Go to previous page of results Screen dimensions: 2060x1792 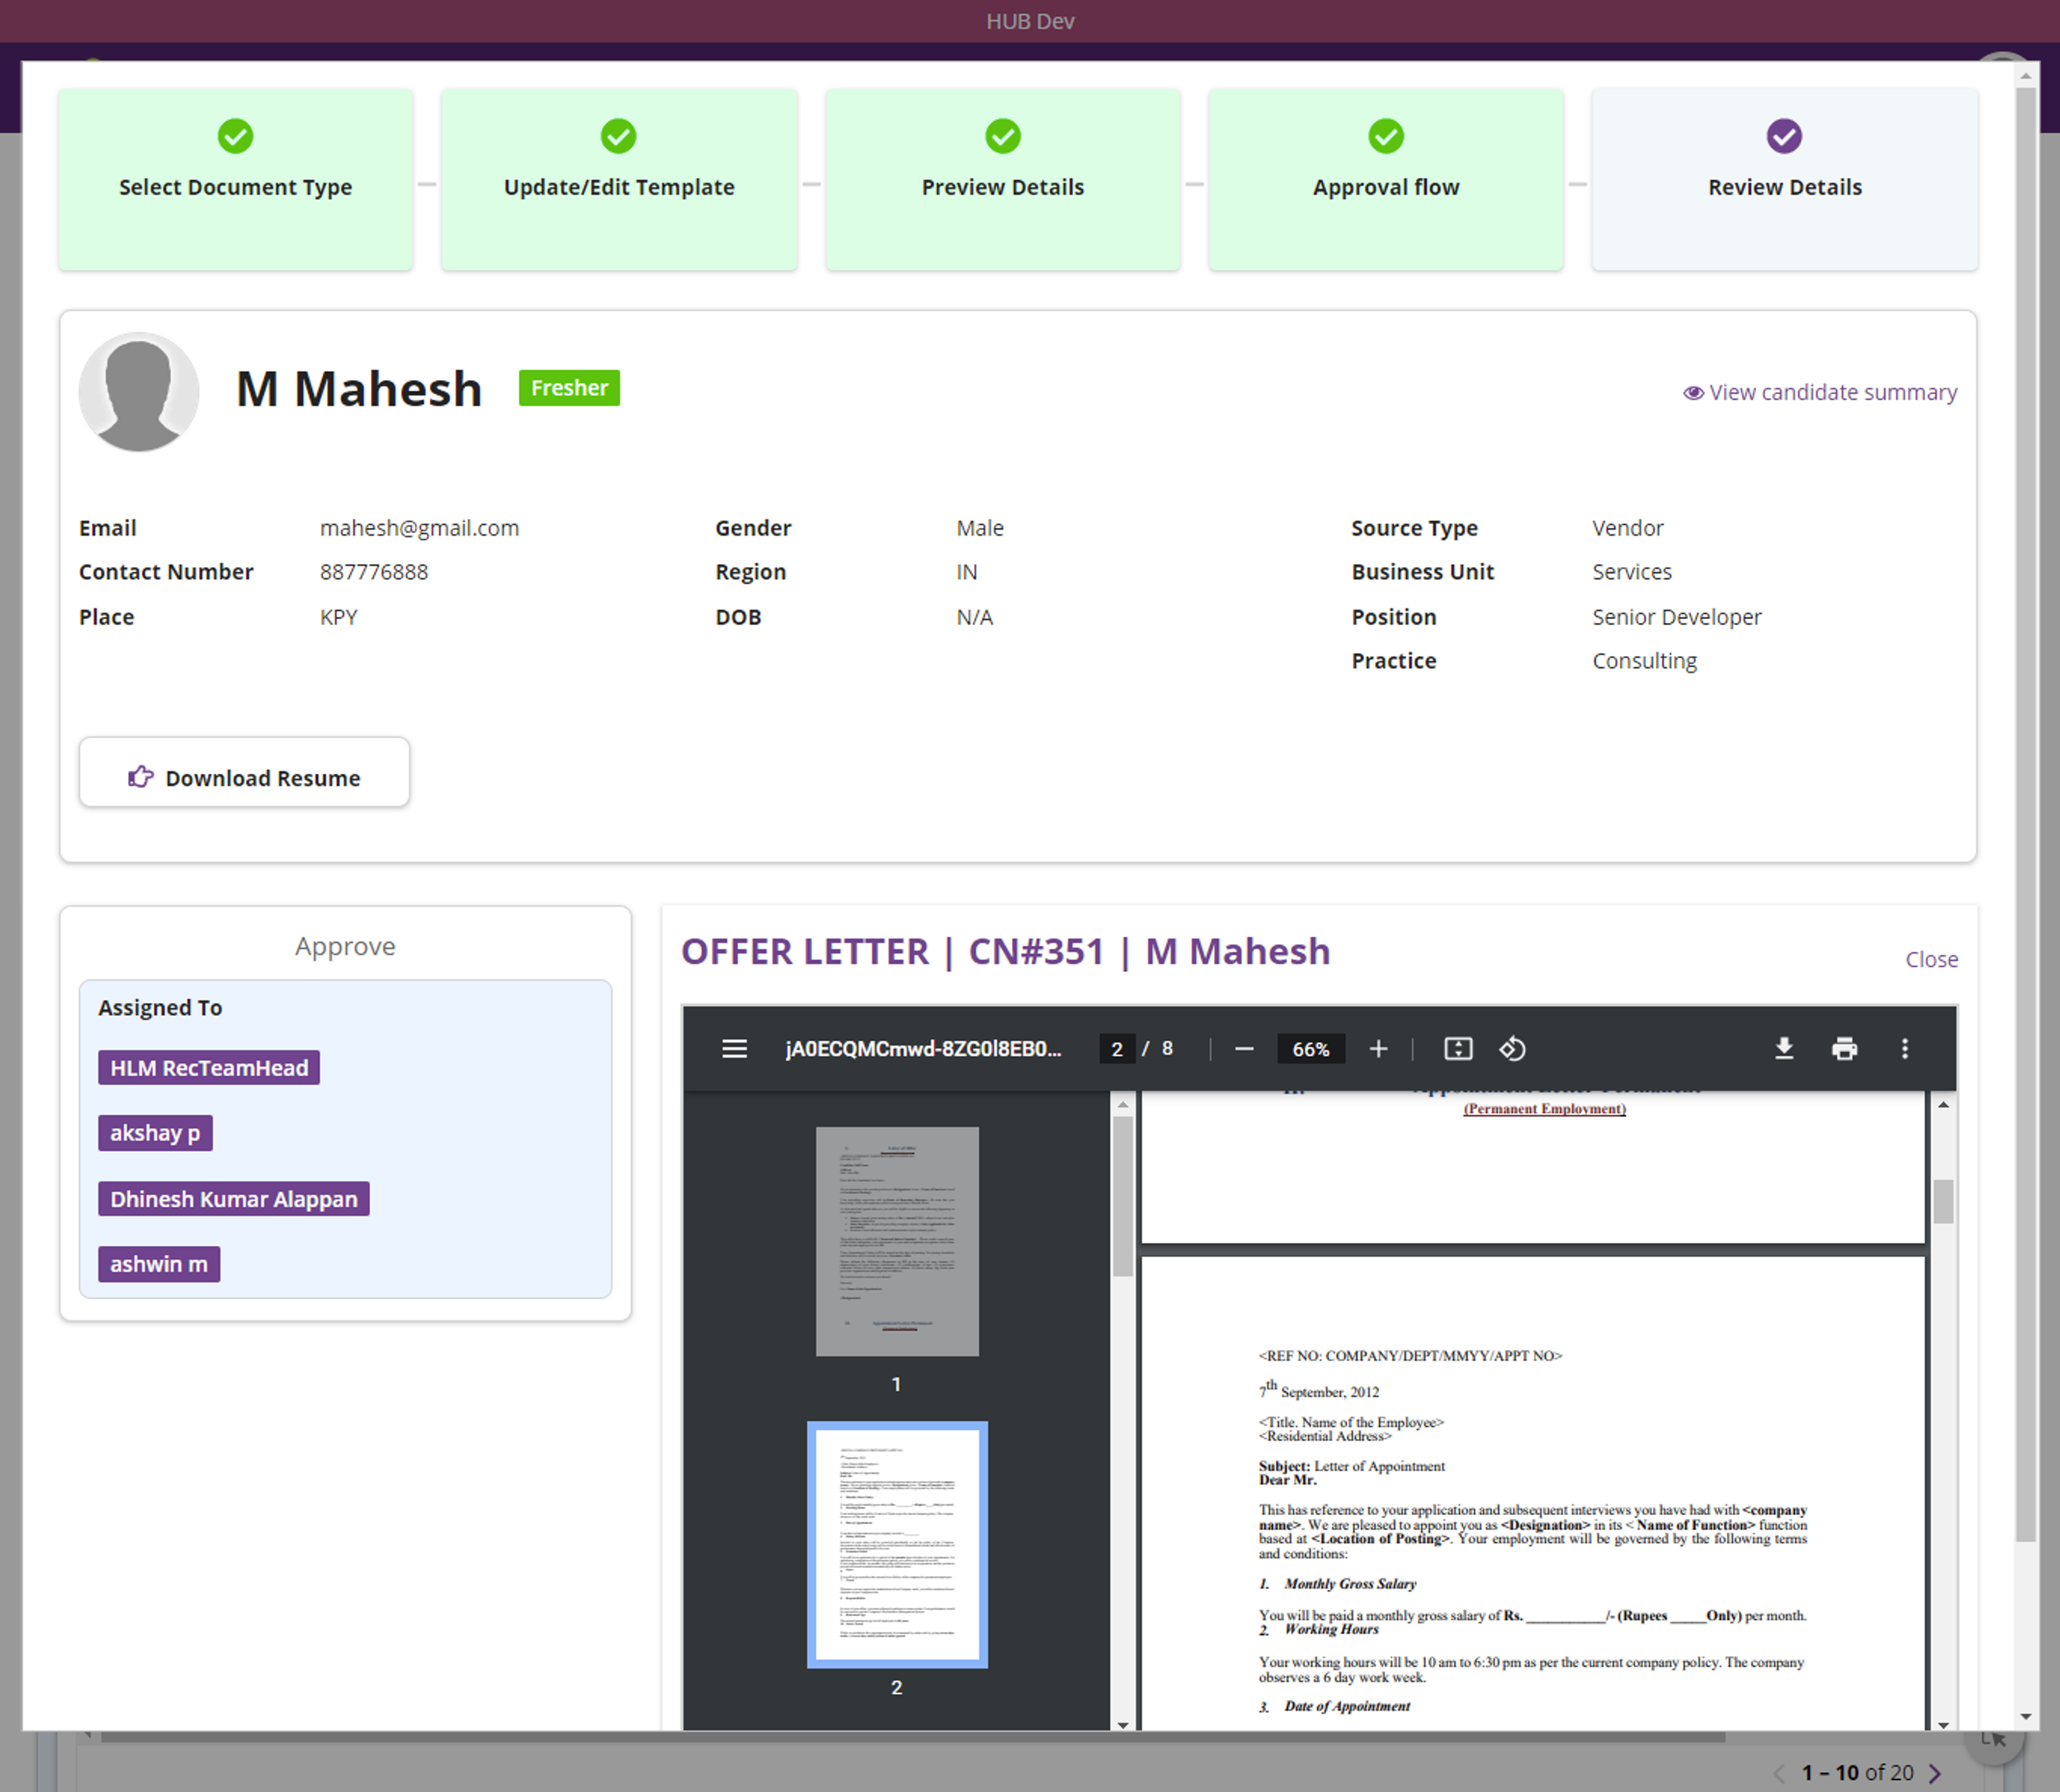click(1779, 1773)
